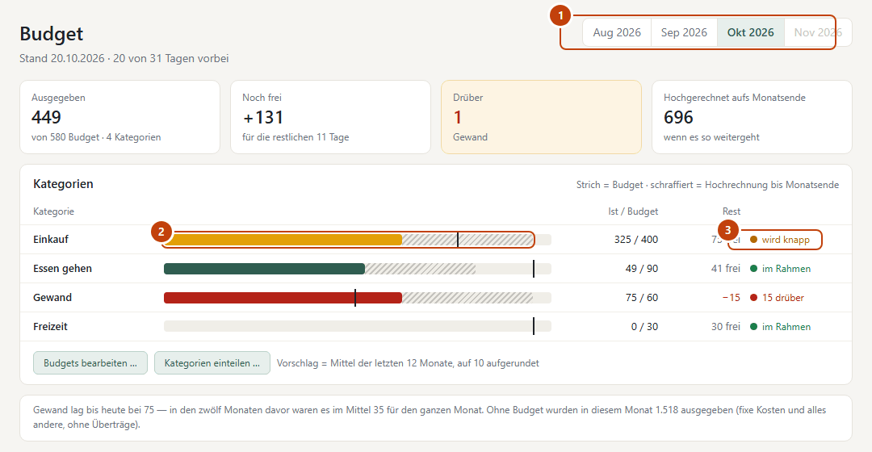Open the Budgets bearbeiten dialog

click(90, 363)
